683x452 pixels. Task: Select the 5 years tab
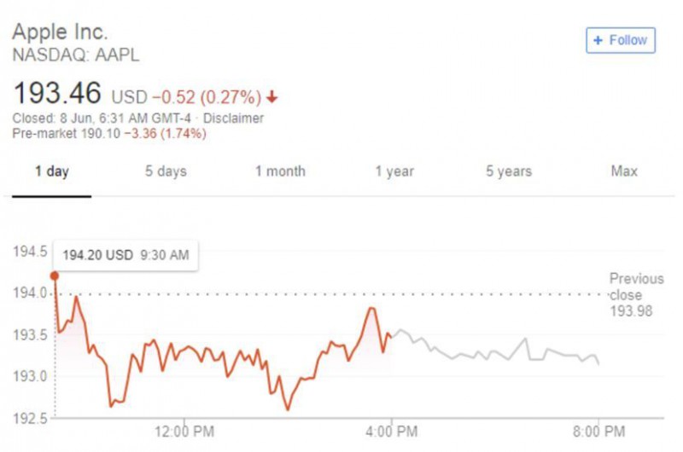click(509, 171)
